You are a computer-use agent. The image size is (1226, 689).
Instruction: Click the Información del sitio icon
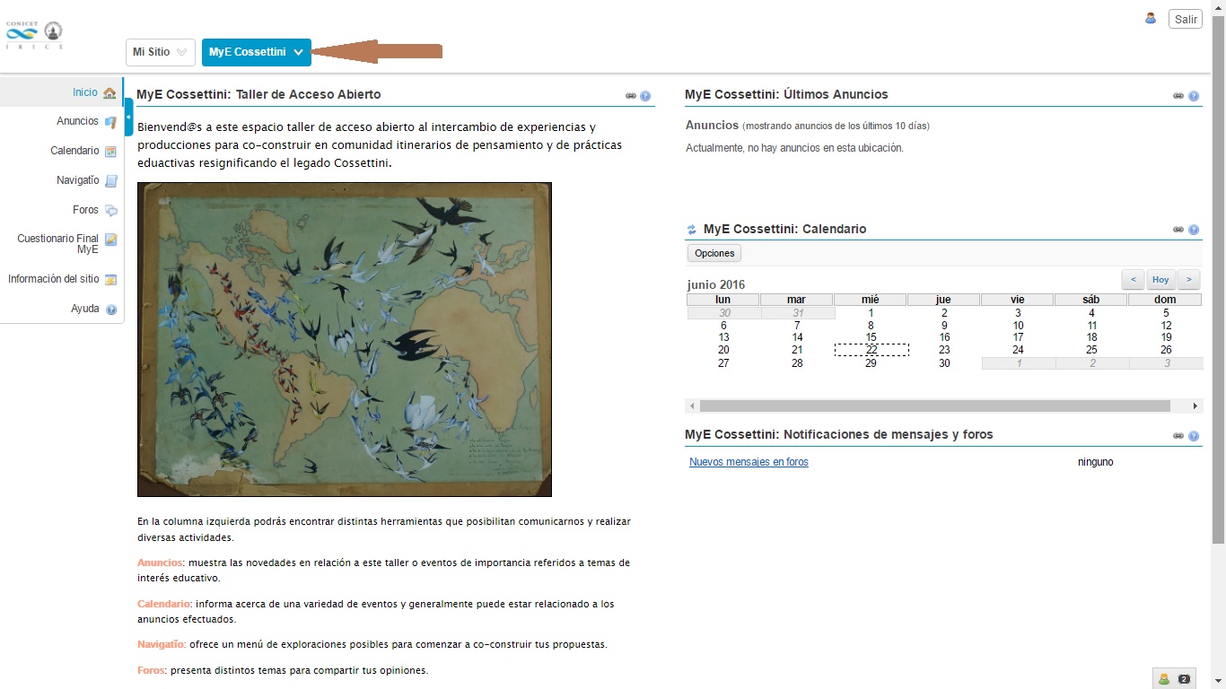point(111,279)
